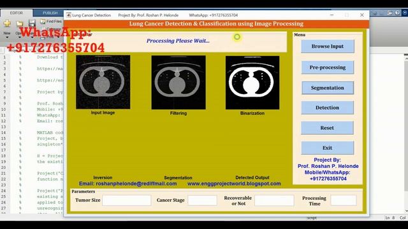
Task: Click the 'Segmentation' label under the images
Action: 178,178
